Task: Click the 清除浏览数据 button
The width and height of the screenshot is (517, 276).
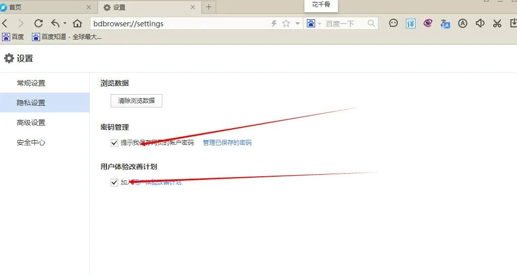Action: (x=136, y=100)
